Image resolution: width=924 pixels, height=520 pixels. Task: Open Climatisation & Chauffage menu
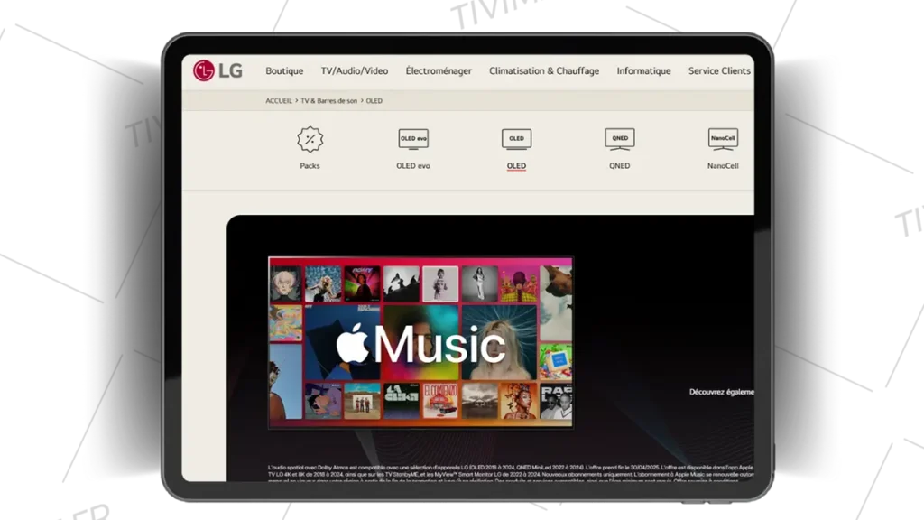tap(544, 70)
